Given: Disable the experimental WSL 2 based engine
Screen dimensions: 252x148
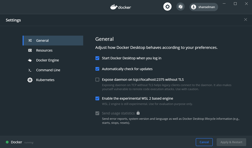Looking at the screenshot, I should (x=97, y=98).
